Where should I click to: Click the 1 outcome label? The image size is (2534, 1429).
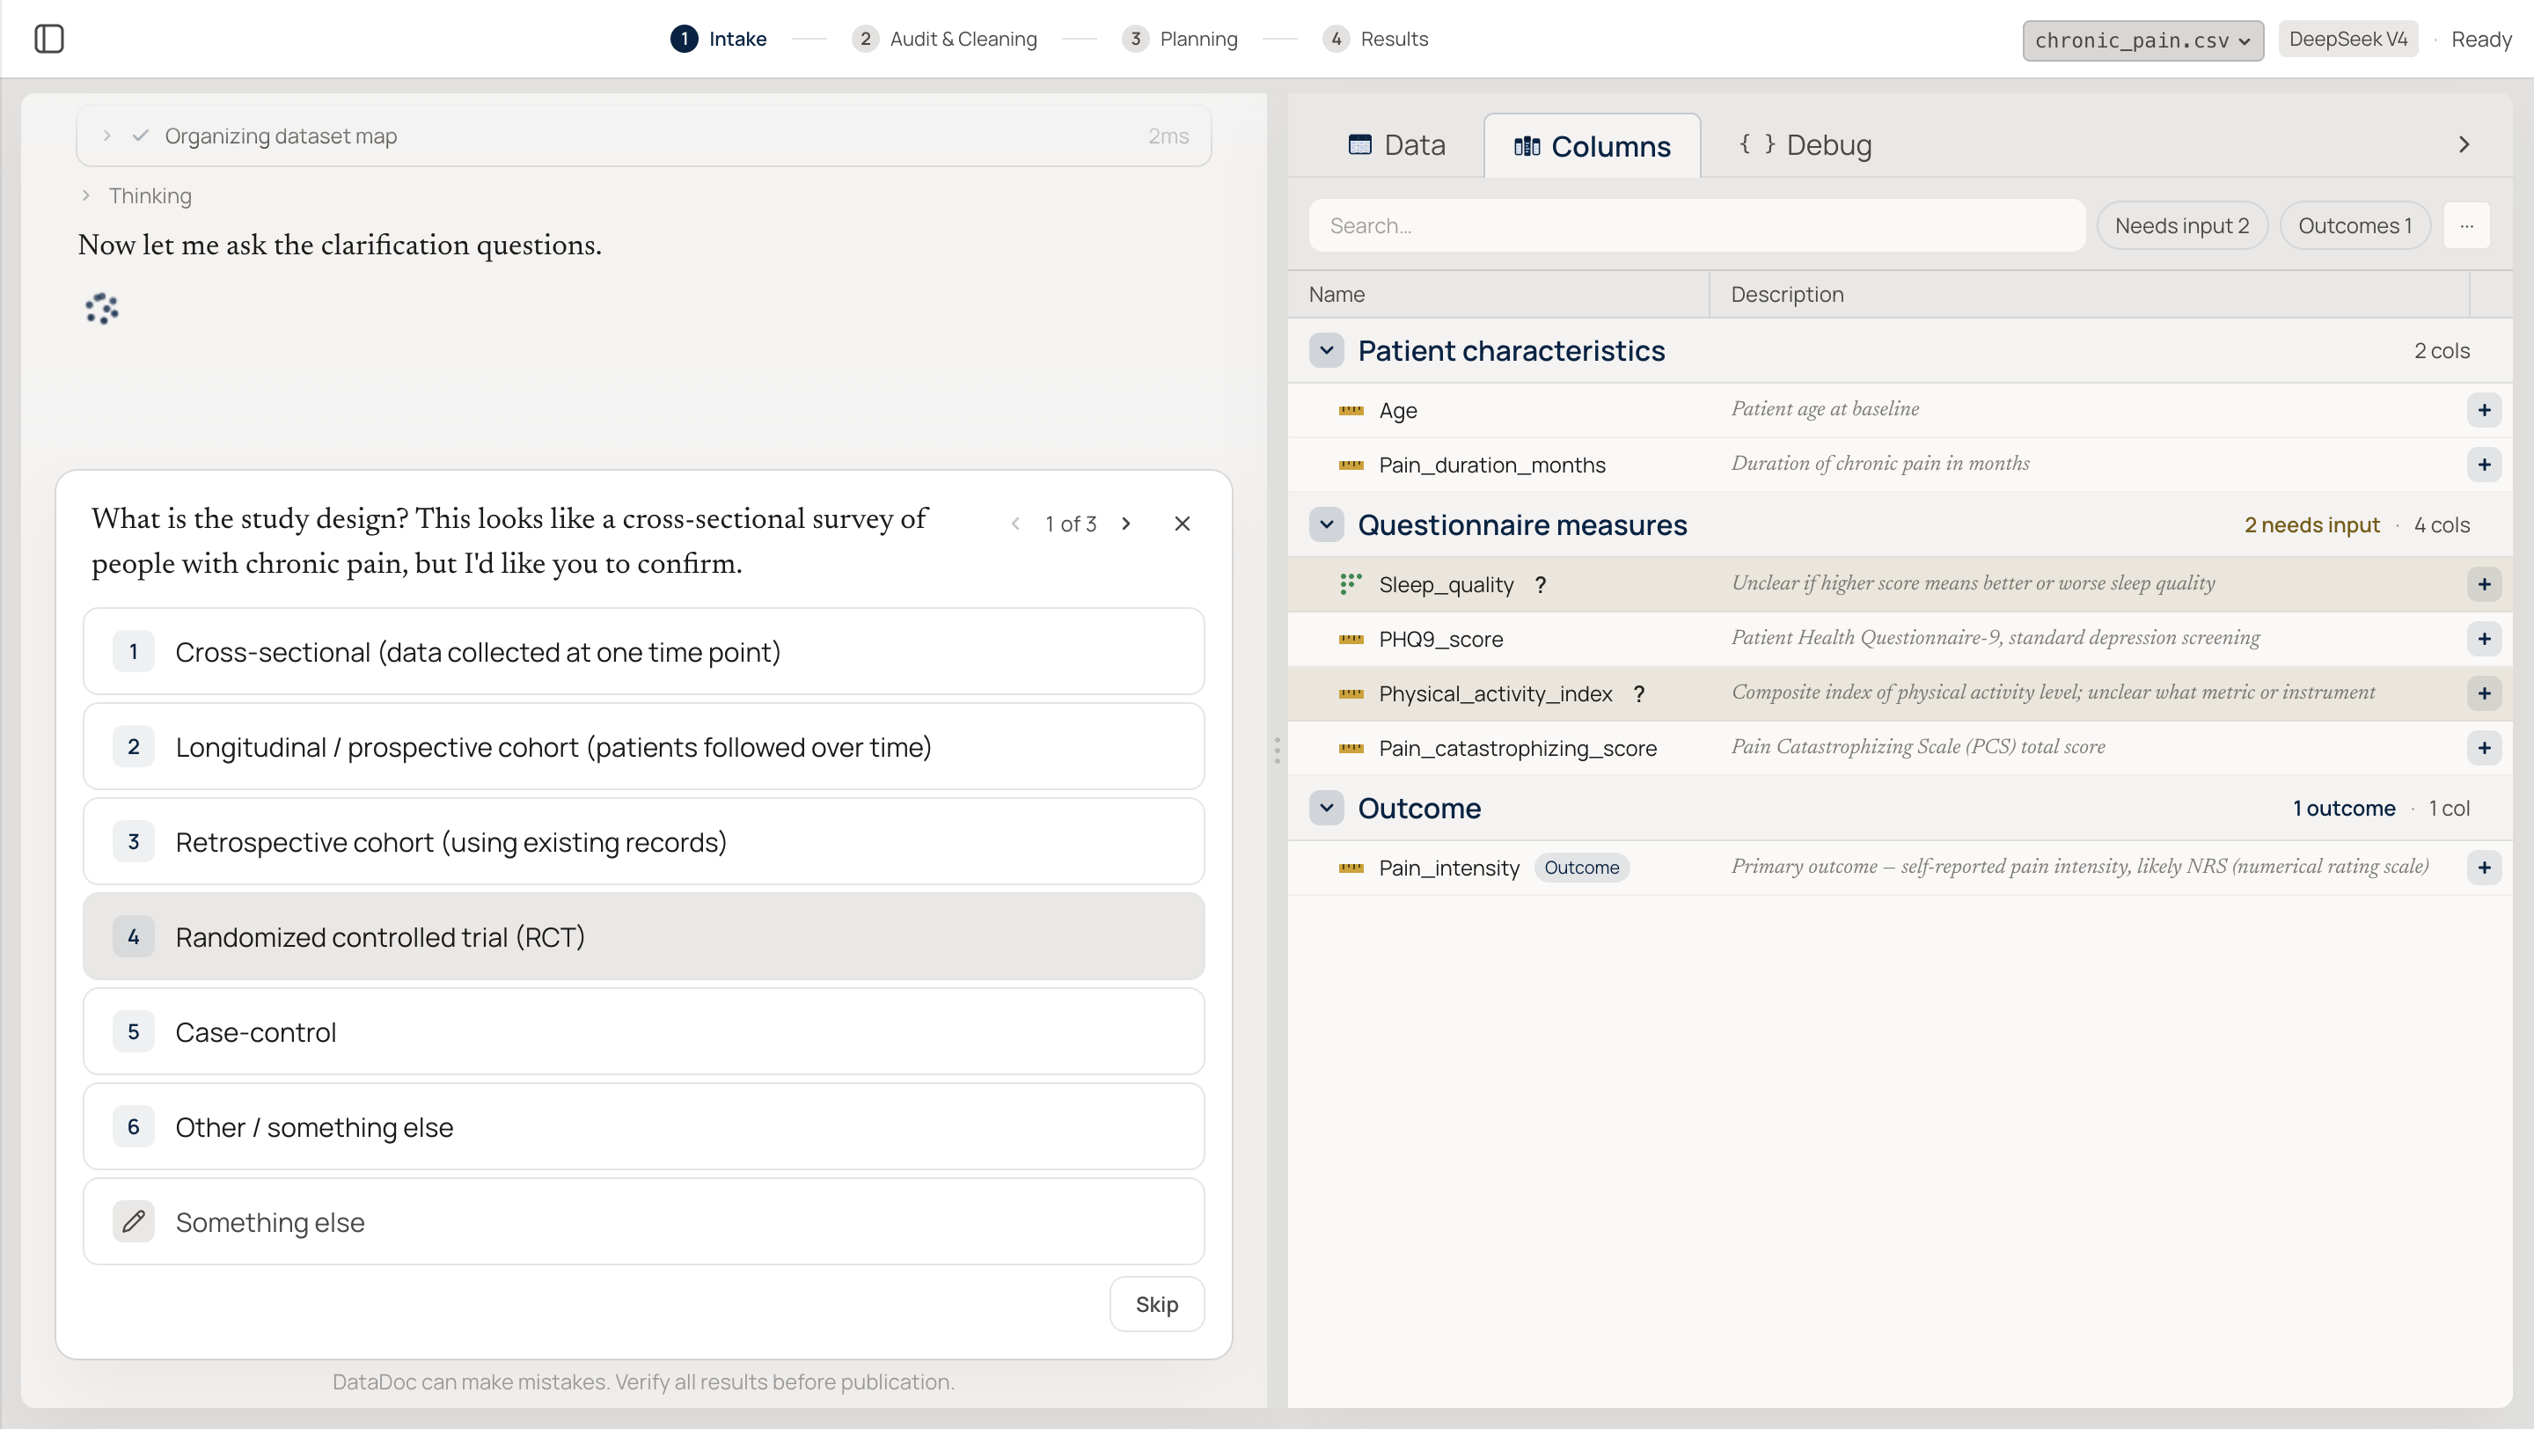click(2344, 809)
